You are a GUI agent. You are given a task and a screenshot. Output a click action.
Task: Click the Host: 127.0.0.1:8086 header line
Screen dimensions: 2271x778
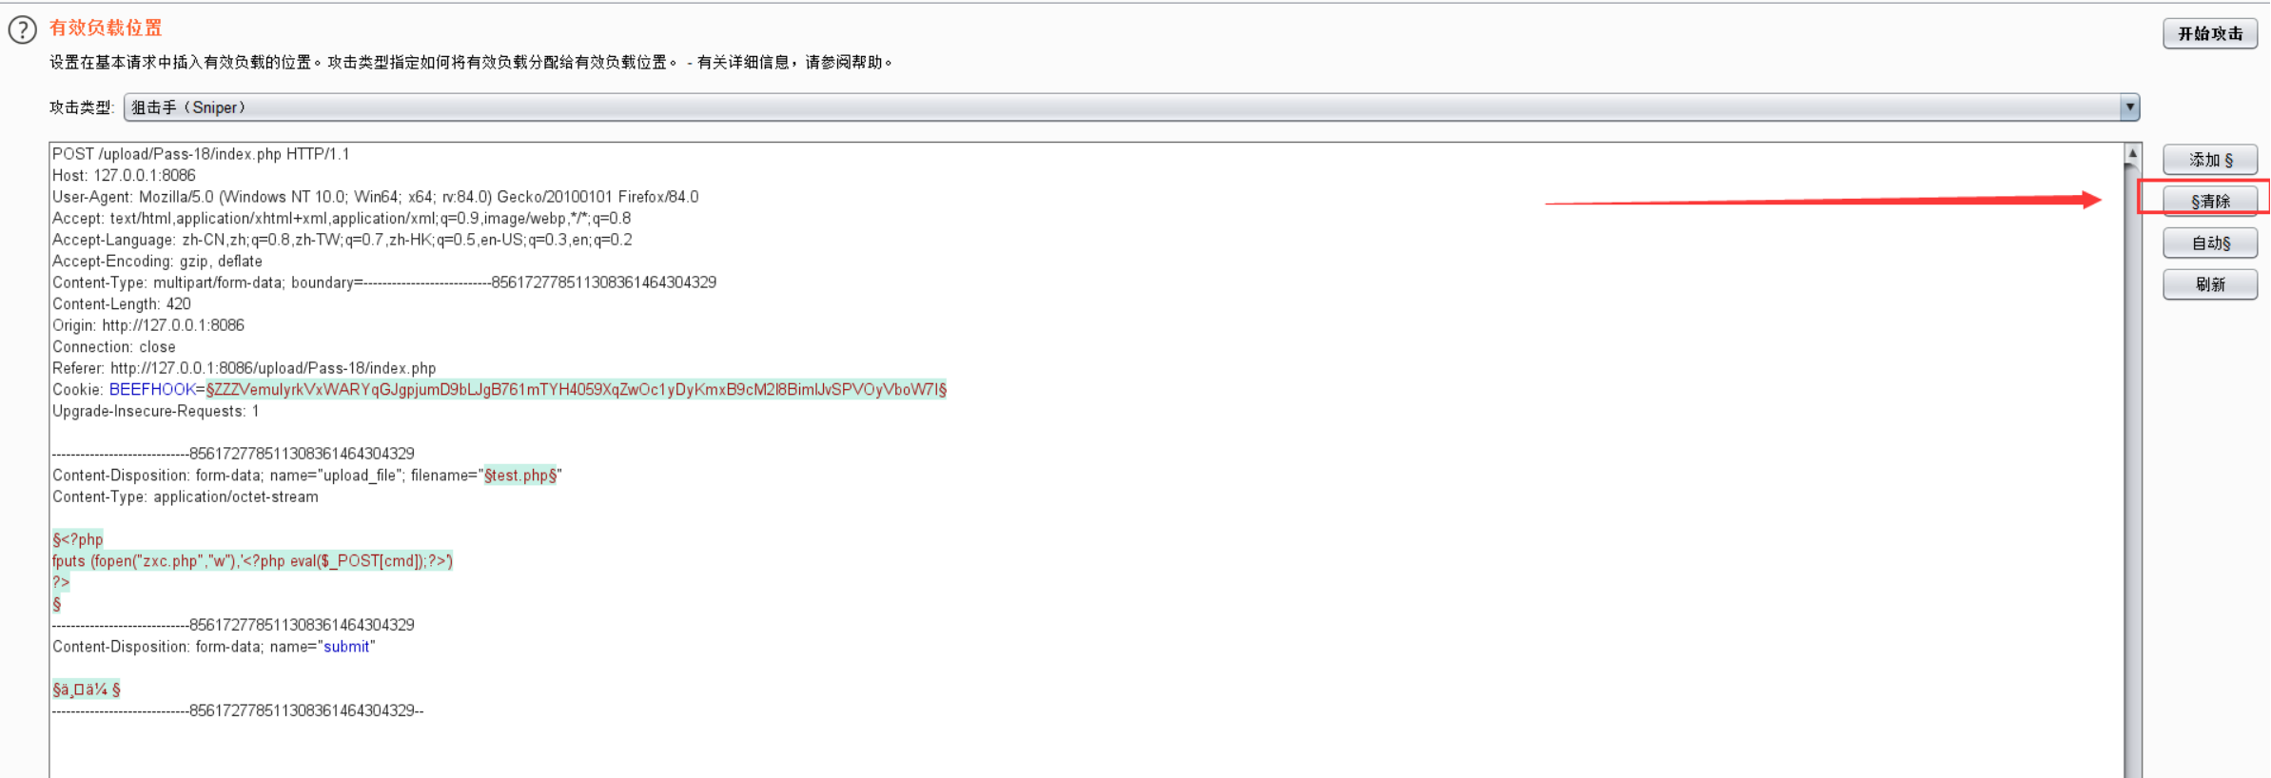click(x=124, y=175)
